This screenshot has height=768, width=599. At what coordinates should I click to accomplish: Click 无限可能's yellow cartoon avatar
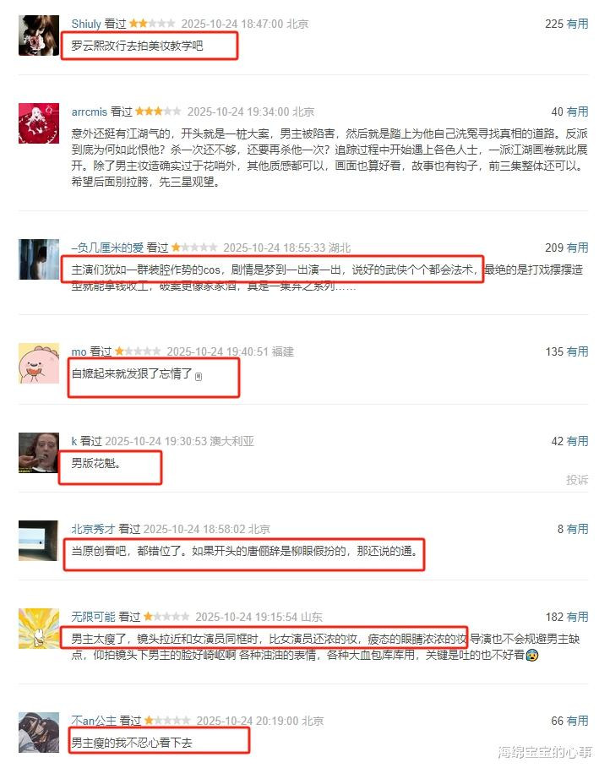[39, 629]
